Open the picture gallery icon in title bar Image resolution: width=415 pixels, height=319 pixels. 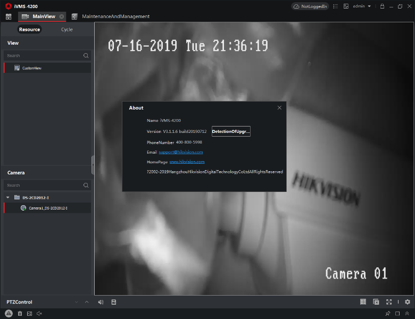346,6
